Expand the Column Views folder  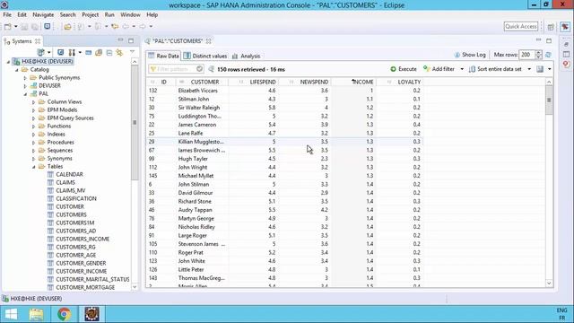(x=33, y=101)
